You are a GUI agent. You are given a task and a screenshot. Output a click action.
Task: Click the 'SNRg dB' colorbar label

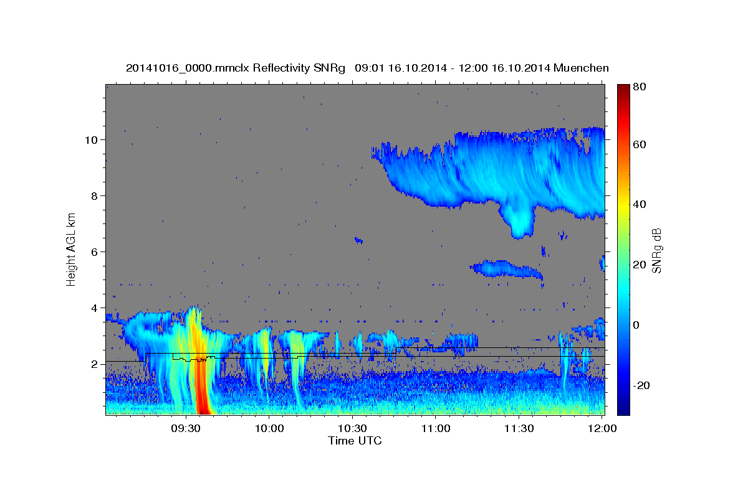656,250
